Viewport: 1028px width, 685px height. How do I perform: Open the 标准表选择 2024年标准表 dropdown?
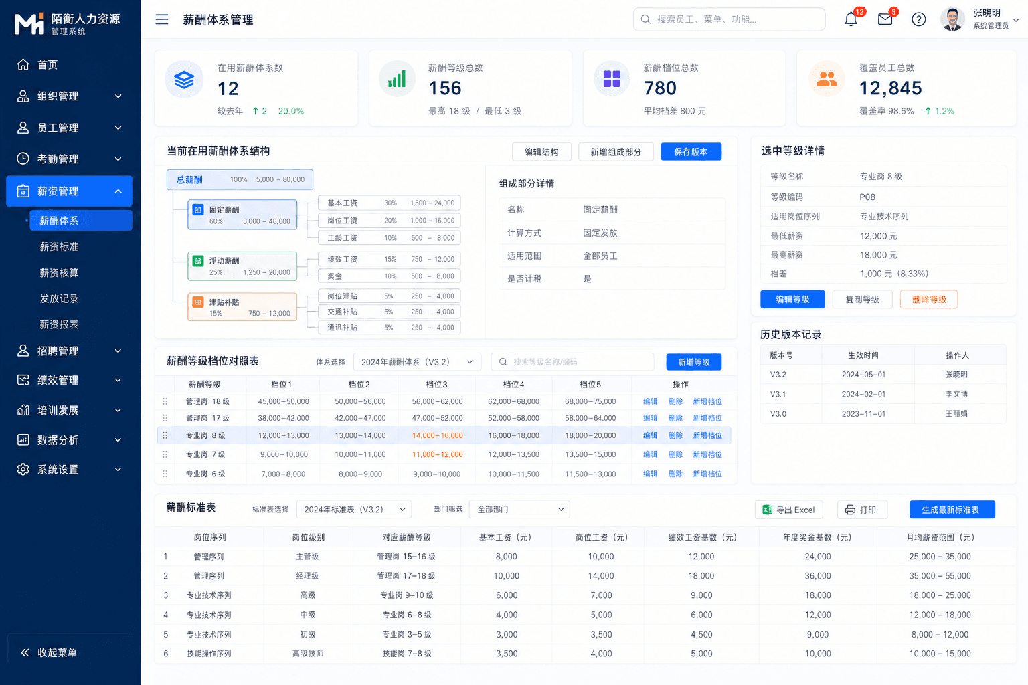point(353,509)
